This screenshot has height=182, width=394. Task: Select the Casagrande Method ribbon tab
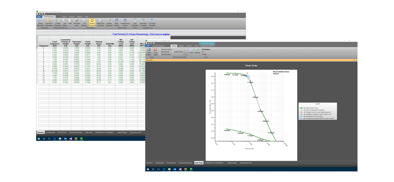[207, 46]
